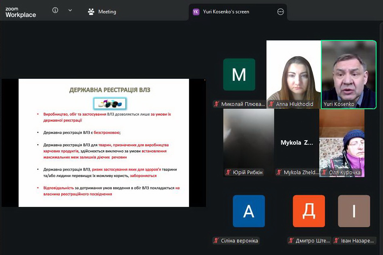Open more options on Yuri Kosenko's screen tab
The image size is (383, 255).
point(281,12)
